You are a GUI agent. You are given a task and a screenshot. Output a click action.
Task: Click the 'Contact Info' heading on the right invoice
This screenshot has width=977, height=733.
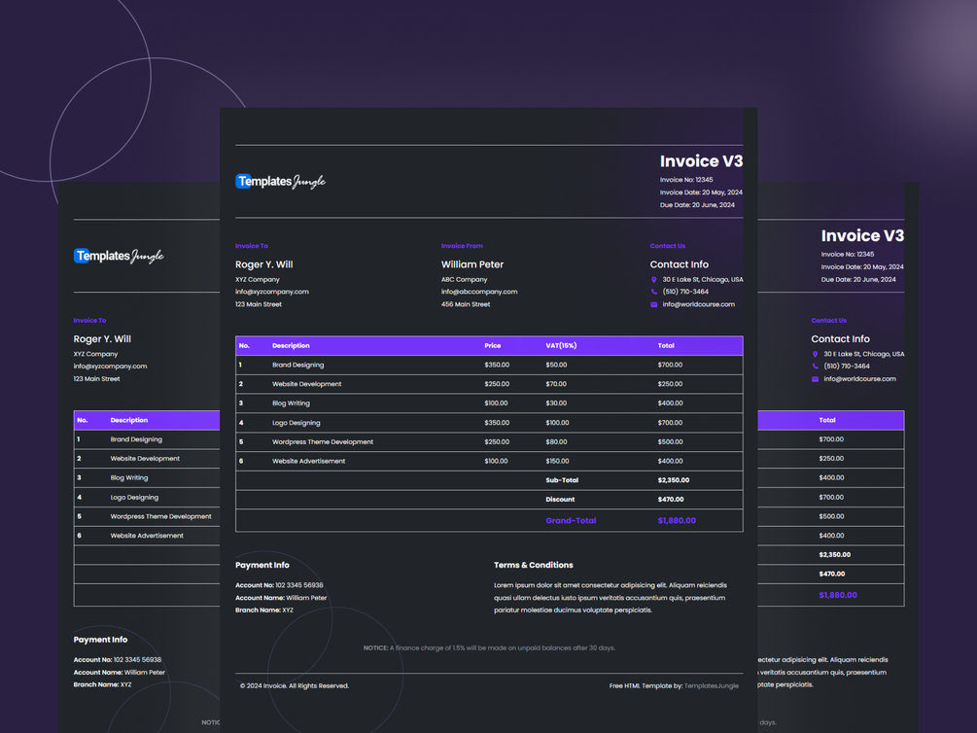tap(840, 339)
